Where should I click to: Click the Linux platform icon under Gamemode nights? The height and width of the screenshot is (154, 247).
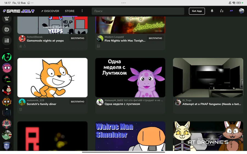point(24,46)
